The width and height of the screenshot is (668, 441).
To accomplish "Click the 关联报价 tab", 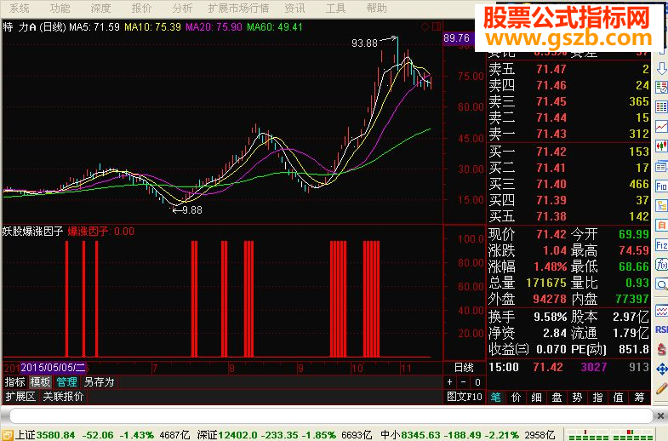I will point(64,397).
